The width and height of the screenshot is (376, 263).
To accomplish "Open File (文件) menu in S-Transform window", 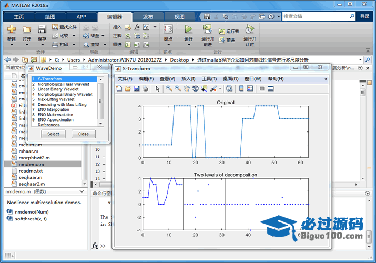I will [x=125, y=79].
